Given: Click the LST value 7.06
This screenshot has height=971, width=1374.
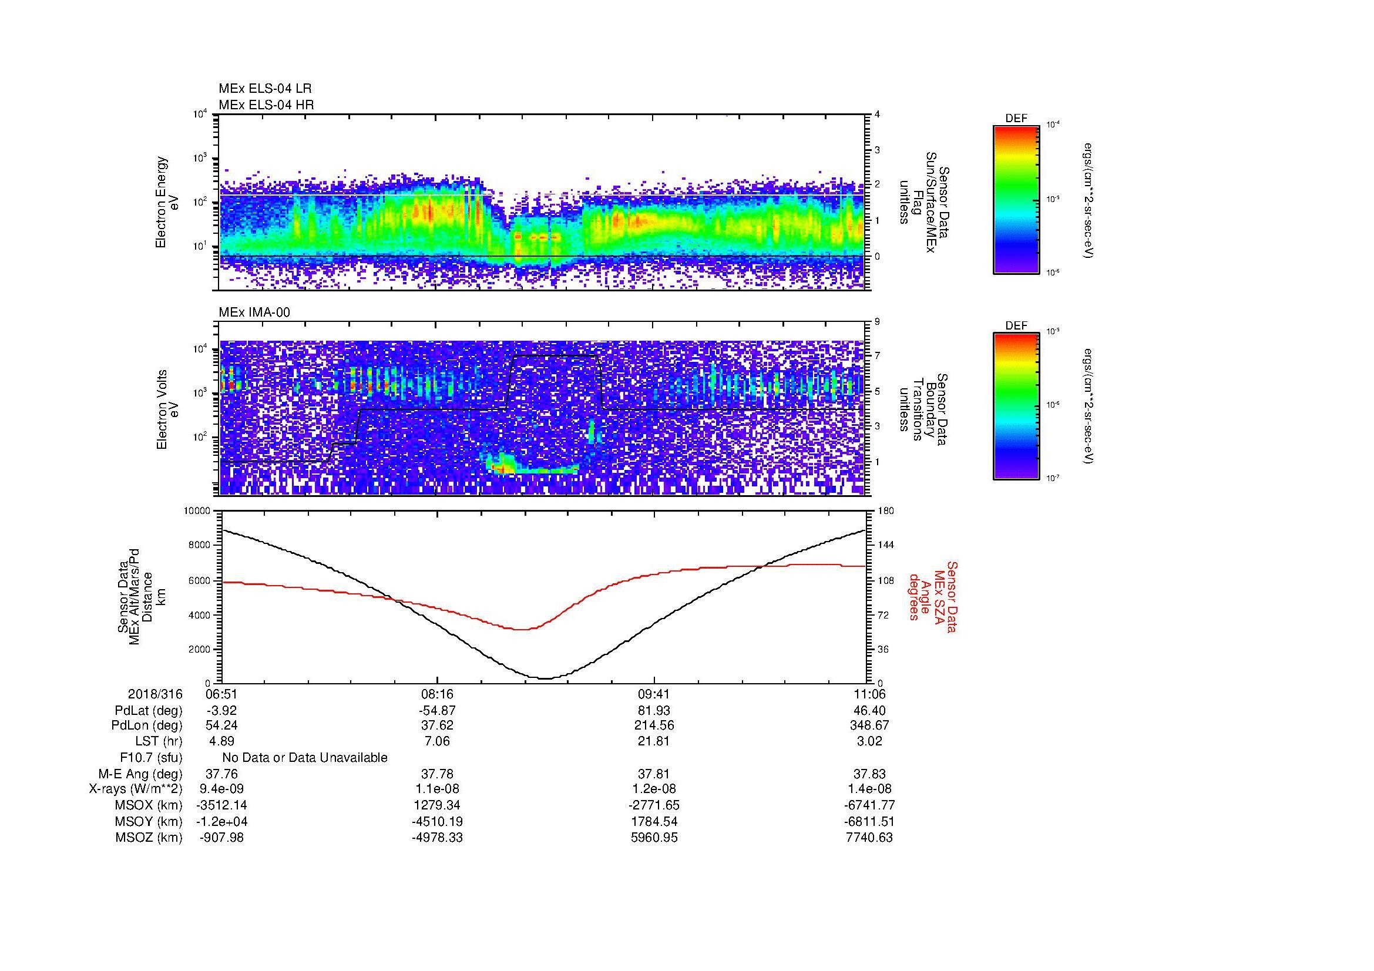Looking at the screenshot, I should click(x=438, y=741).
